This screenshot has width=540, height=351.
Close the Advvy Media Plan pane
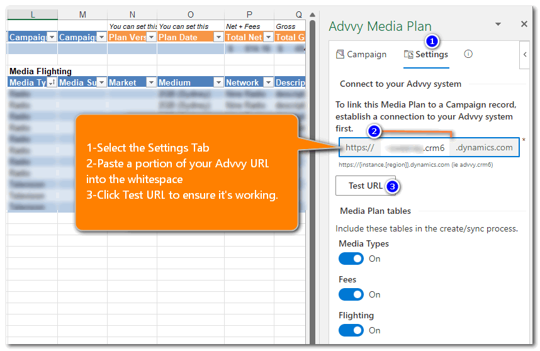click(524, 24)
